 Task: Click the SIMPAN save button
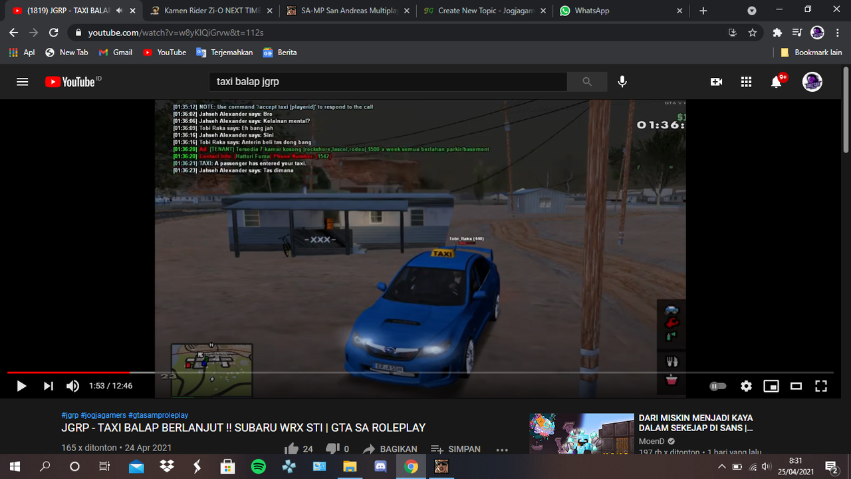(455, 449)
